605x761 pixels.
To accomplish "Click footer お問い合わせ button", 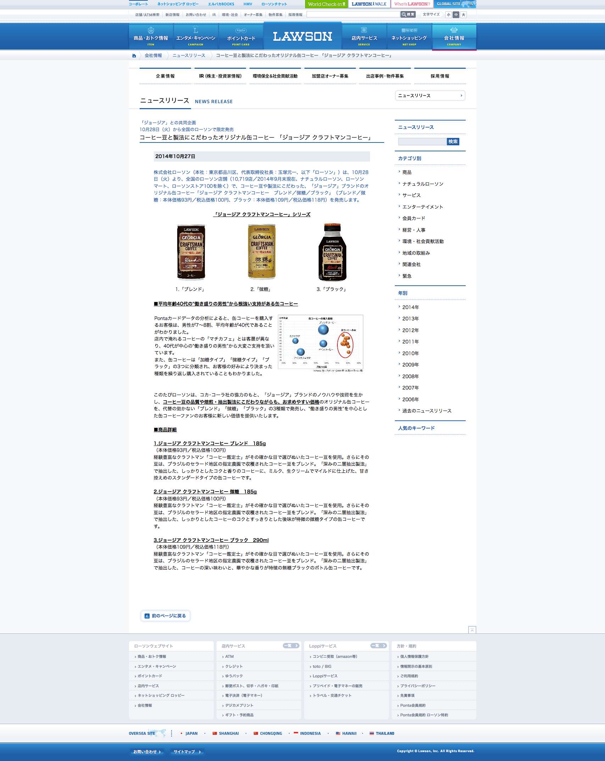I will tap(147, 752).
